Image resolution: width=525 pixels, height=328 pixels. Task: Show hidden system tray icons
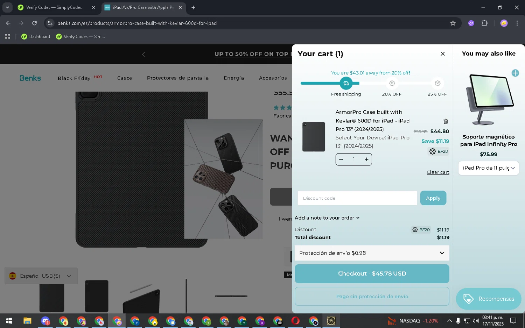pyautogui.click(x=449, y=321)
